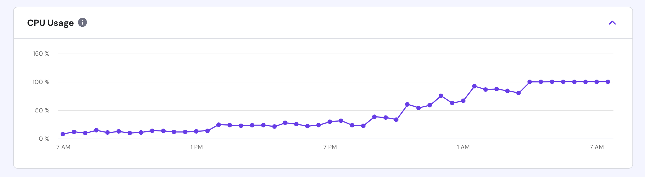Select the 1 AM time axis label
This screenshot has width=645, height=177.
(x=463, y=147)
